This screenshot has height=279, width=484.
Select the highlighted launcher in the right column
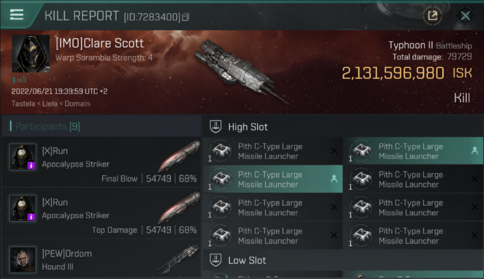coord(413,151)
